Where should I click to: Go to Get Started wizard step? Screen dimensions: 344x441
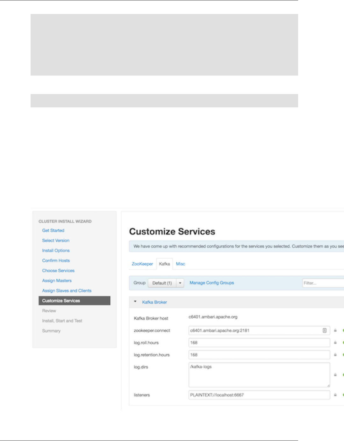[53, 230]
